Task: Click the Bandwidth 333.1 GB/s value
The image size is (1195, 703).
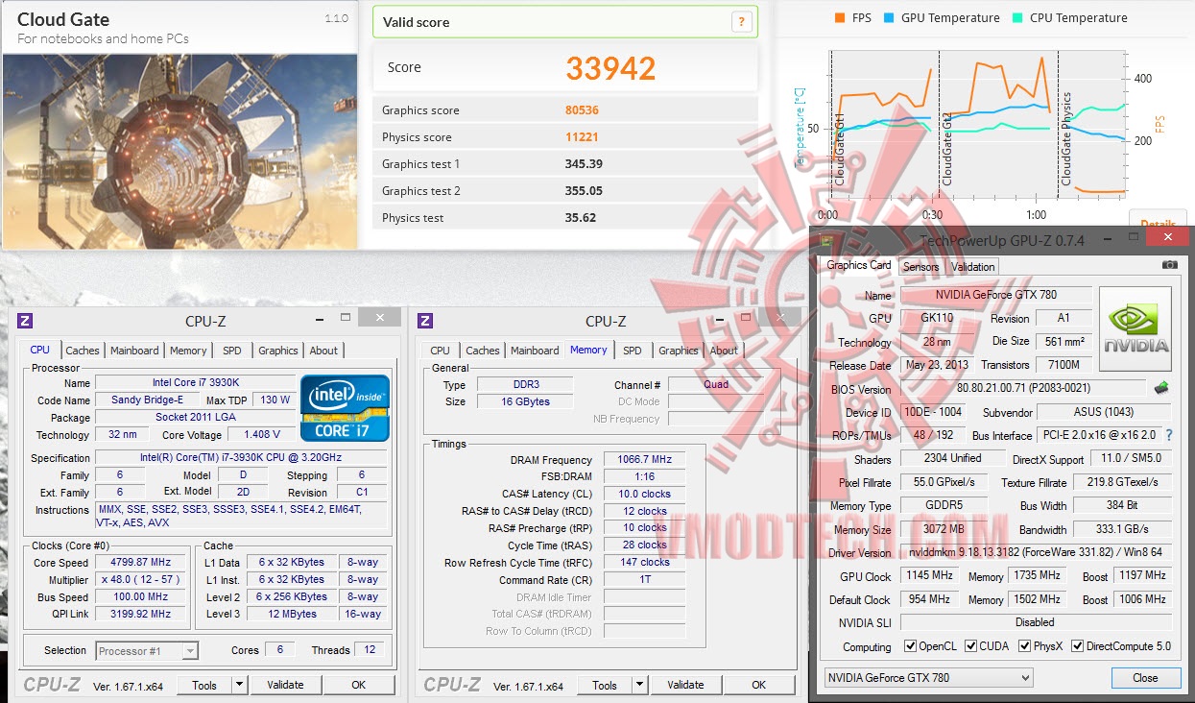Action: tap(1122, 529)
